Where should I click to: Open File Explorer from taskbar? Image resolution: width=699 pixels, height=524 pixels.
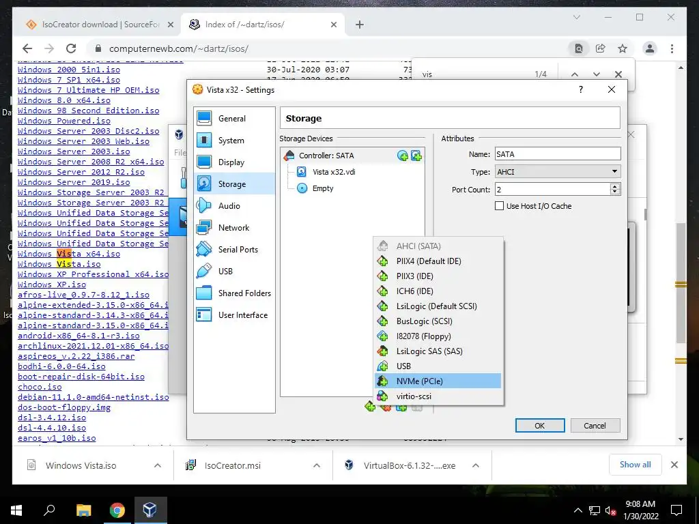[x=83, y=510]
